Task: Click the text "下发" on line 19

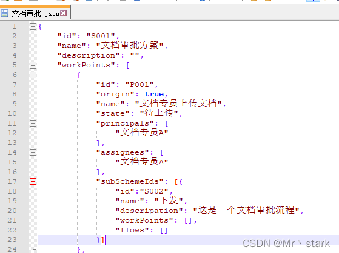Action: 169,200
